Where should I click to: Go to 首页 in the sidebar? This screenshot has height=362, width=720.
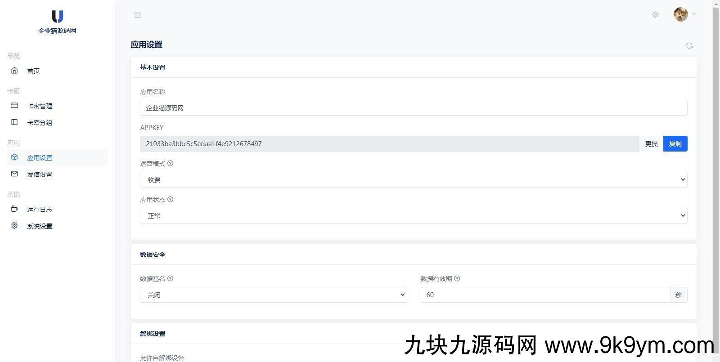(33, 71)
